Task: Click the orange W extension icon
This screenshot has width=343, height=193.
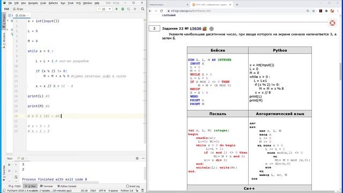Action: click(332, 11)
